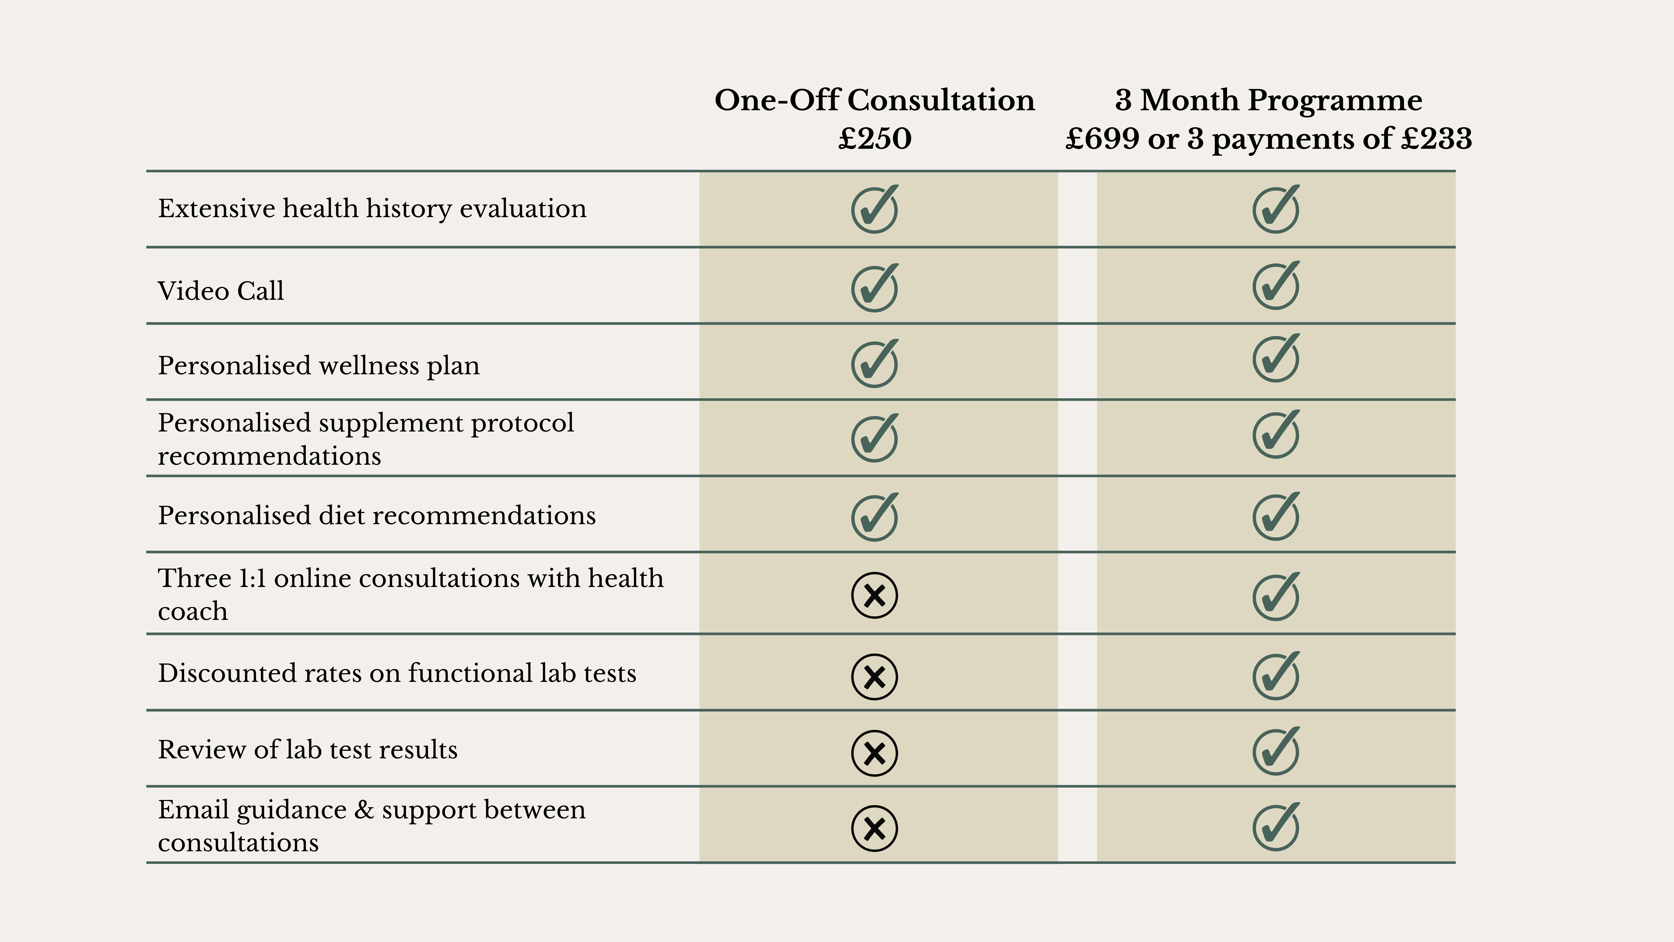Click 3 Month checkmark for health coach consultations

click(x=1275, y=597)
